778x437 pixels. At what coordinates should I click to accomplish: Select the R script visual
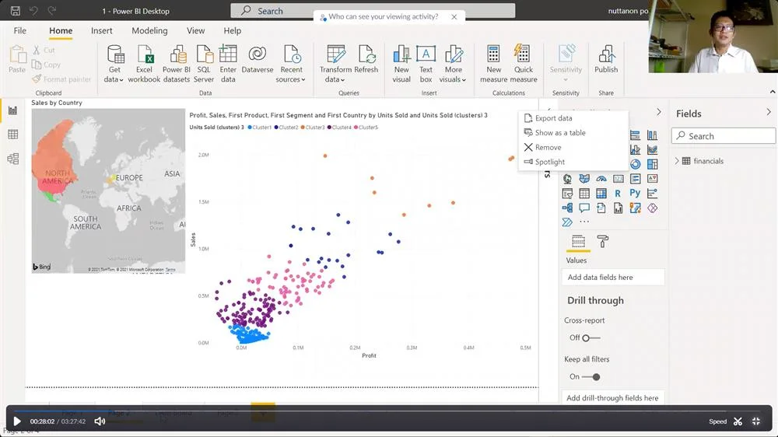[618, 194]
